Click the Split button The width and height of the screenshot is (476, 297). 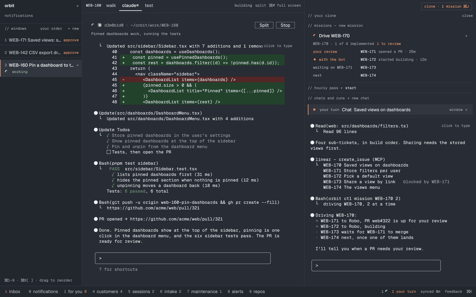point(264,25)
